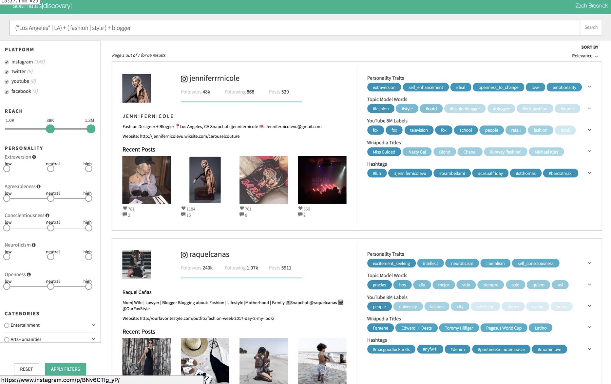Click the 38K reach slider handle

pos(50,129)
